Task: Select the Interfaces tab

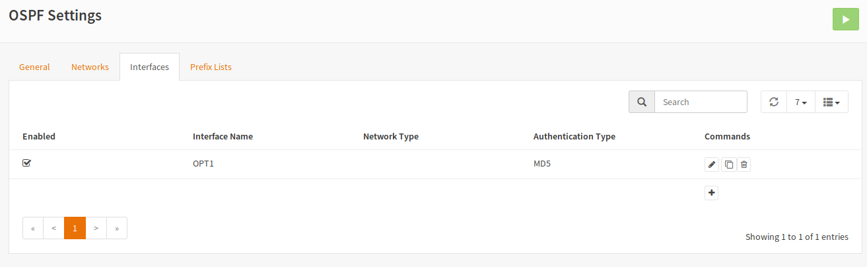Action: (149, 67)
